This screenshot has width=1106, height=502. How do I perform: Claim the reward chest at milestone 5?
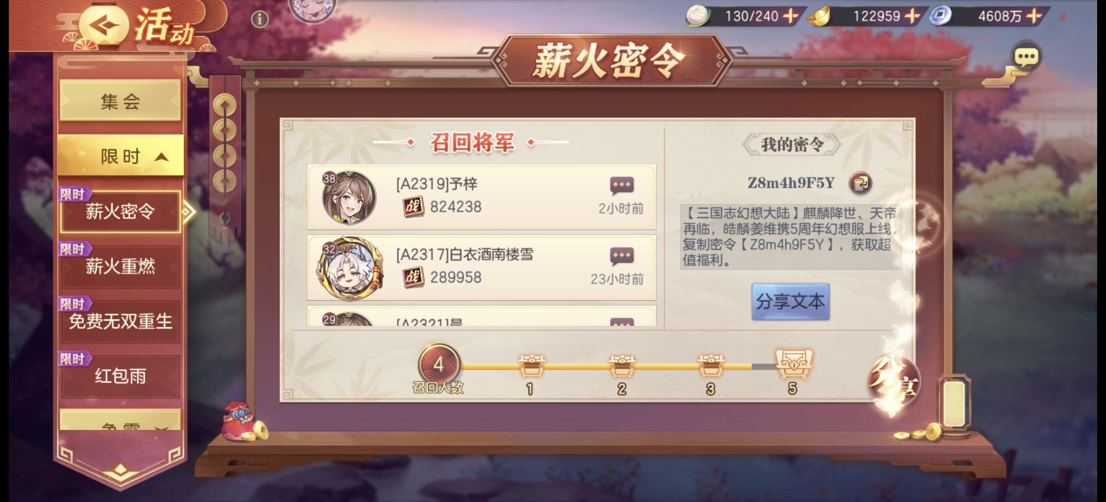[793, 363]
